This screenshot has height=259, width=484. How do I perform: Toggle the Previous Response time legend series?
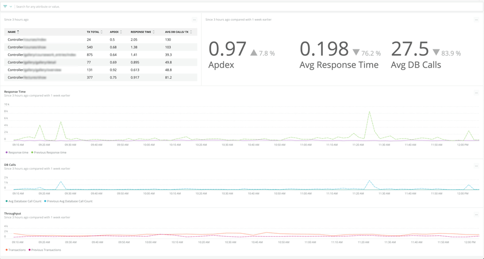point(49,152)
